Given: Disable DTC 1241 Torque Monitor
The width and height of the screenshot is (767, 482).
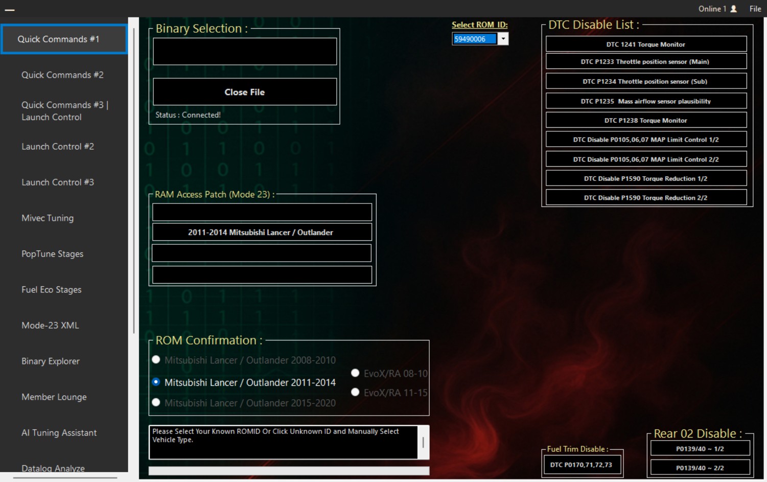Looking at the screenshot, I should [x=645, y=44].
